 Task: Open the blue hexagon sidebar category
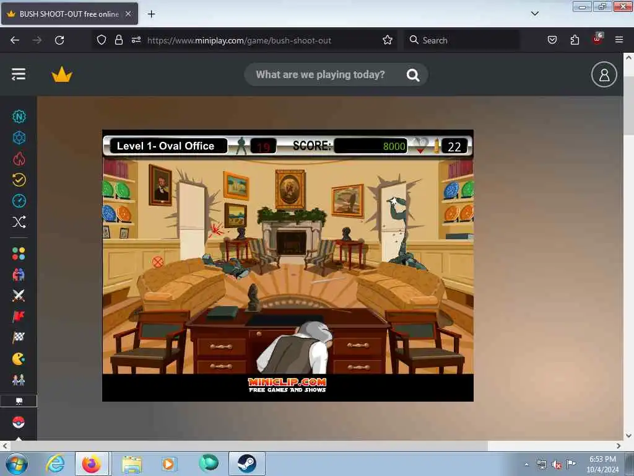pos(19,138)
